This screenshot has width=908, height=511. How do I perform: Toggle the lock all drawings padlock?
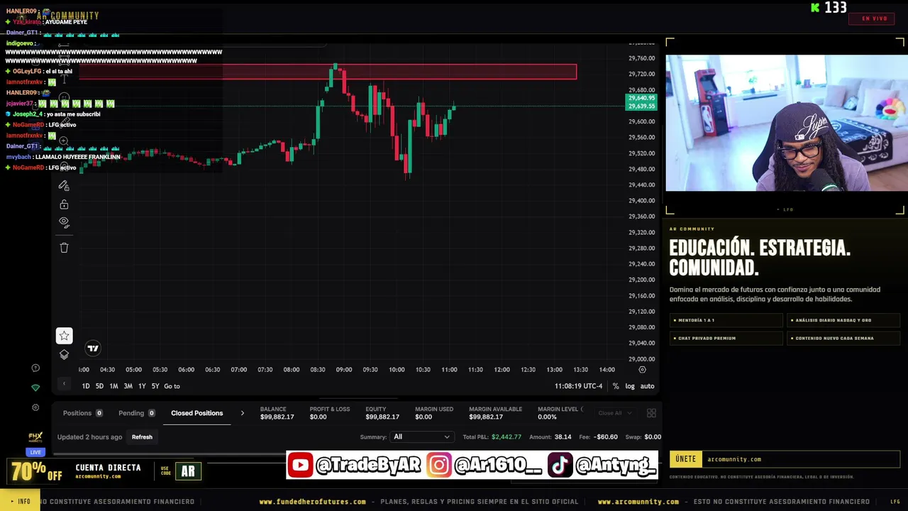(64, 204)
